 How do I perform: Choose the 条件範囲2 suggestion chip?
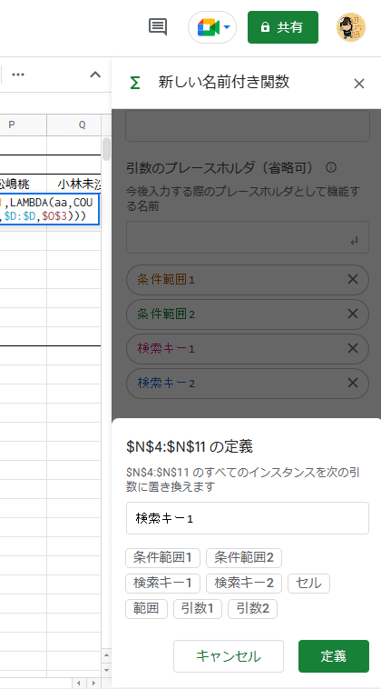point(244,558)
